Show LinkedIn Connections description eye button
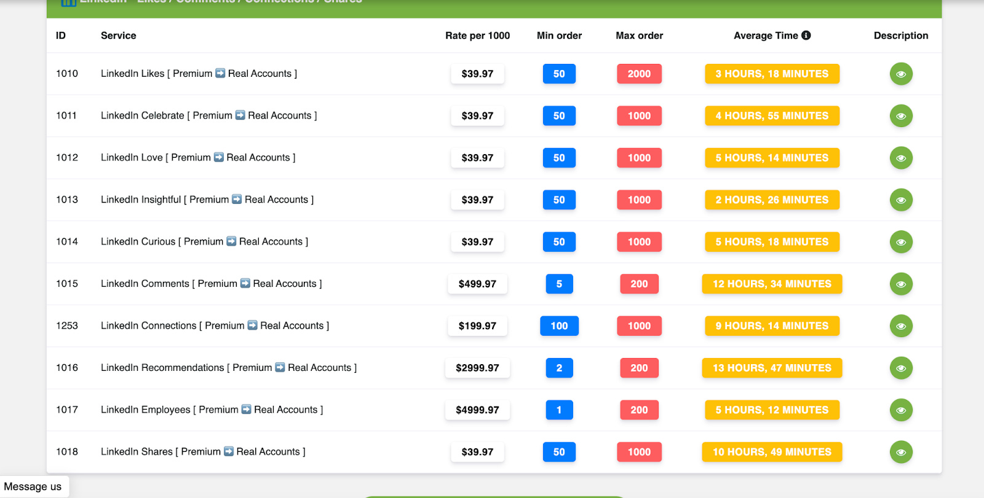The height and width of the screenshot is (498, 984). (901, 326)
